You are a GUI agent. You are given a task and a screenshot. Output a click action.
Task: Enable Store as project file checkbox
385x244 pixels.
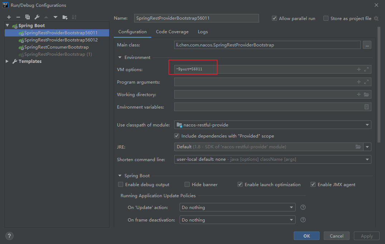[x=326, y=18]
